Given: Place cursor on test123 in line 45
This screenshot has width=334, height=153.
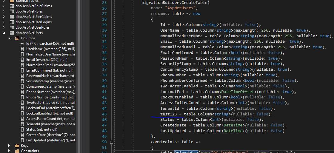Looking at the screenshot, I should click(168, 114).
